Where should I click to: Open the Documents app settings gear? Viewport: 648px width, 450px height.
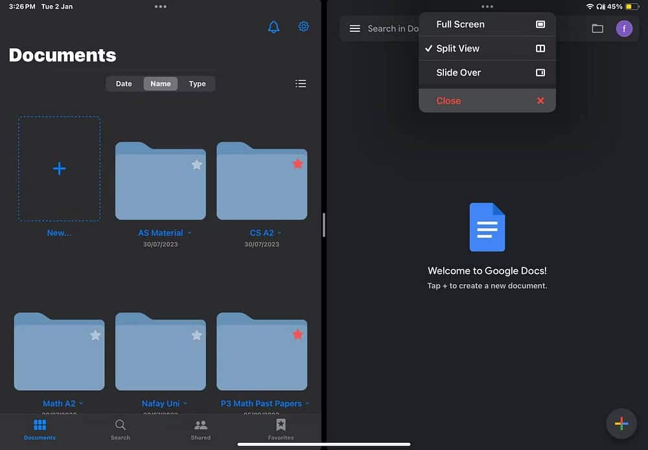[303, 27]
